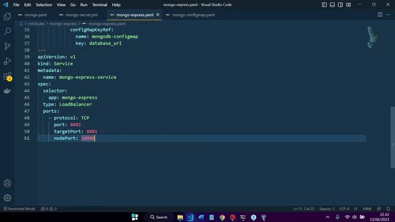Click the targetPort value 8081

click(x=92, y=131)
